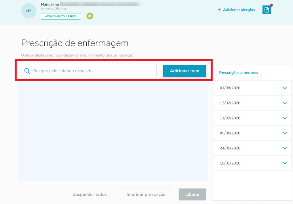This screenshot has width=293, height=204.
Task: Click the Imprimir prescrição button
Action: pos(146,194)
